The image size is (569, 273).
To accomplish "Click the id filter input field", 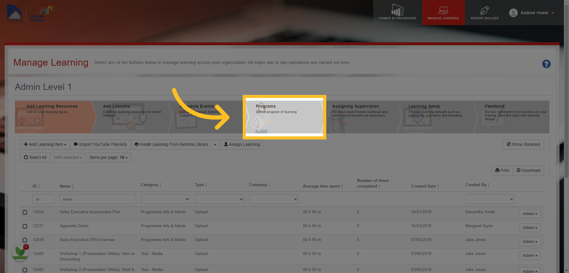I will (44, 199).
